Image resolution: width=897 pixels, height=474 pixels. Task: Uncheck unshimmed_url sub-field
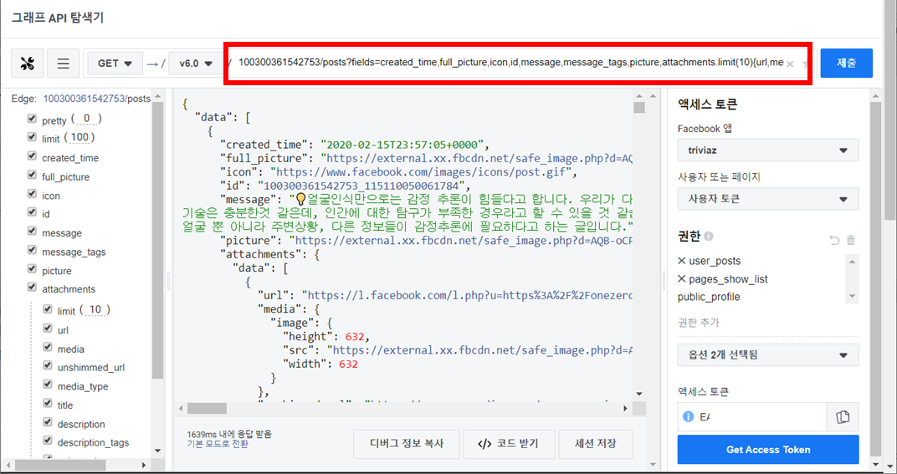pos(48,365)
